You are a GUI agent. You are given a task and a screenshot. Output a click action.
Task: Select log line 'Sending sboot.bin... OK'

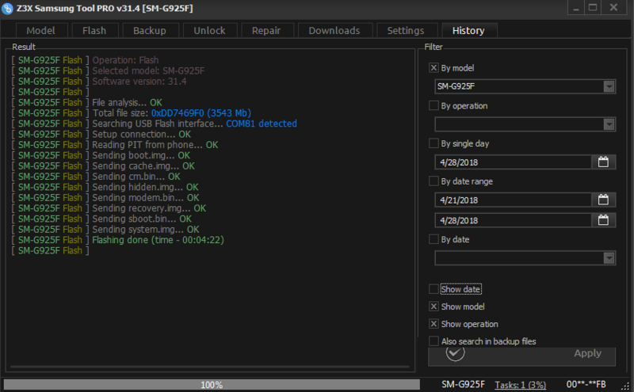[x=142, y=219]
